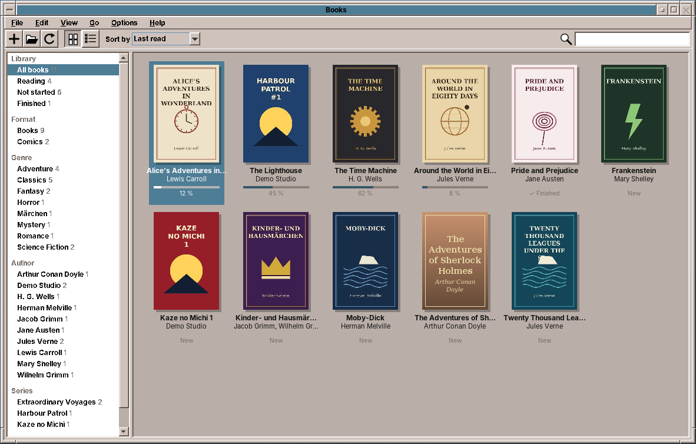Open the Options menu
The height and width of the screenshot is (444, 696).
click(124, 22)
